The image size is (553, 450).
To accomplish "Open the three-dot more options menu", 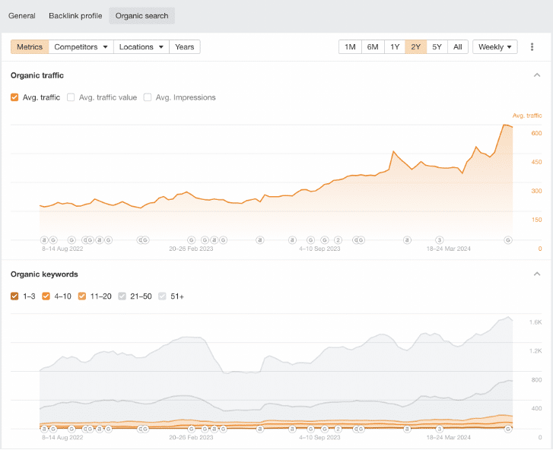I will 532,47.
